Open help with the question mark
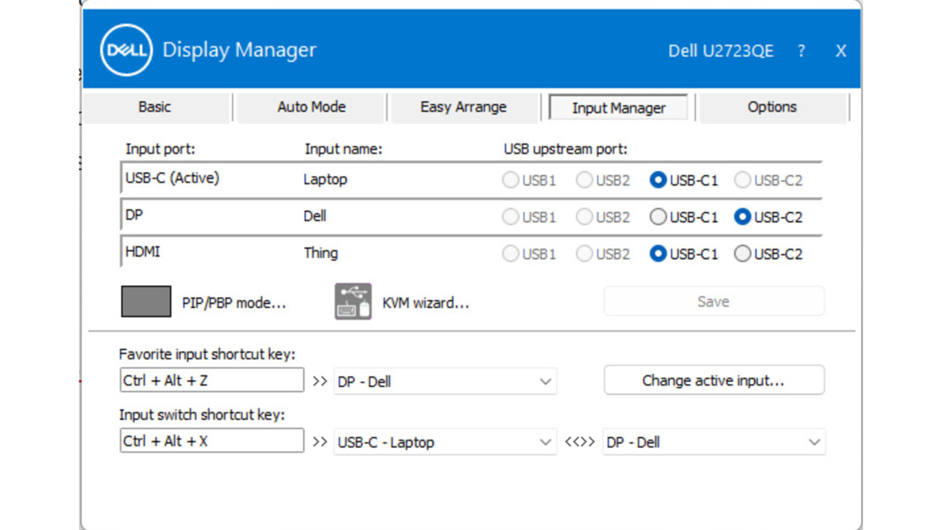The width and height of the screenshot is (942, 530). 801,51
